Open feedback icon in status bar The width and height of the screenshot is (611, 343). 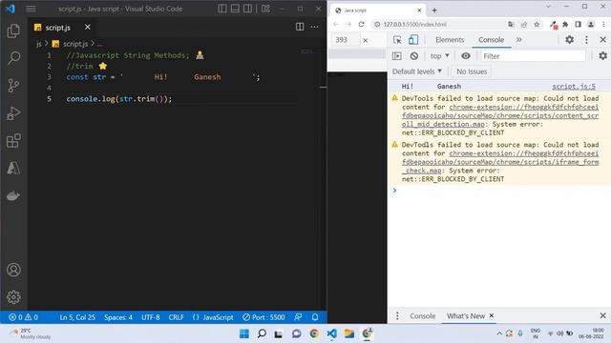pyautogui.click(x=298, y=317)
